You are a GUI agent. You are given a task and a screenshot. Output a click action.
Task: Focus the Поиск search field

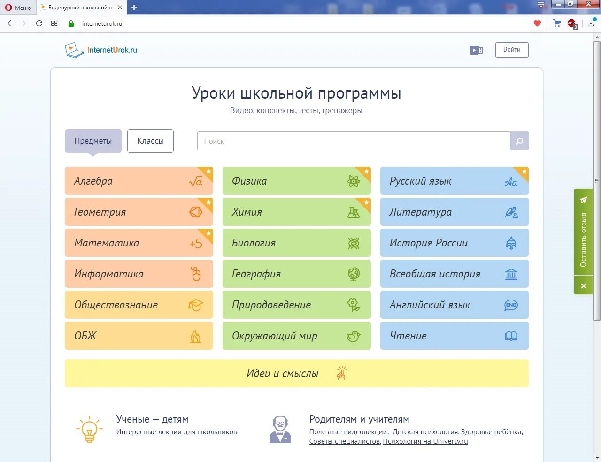(x=354, y=141)
